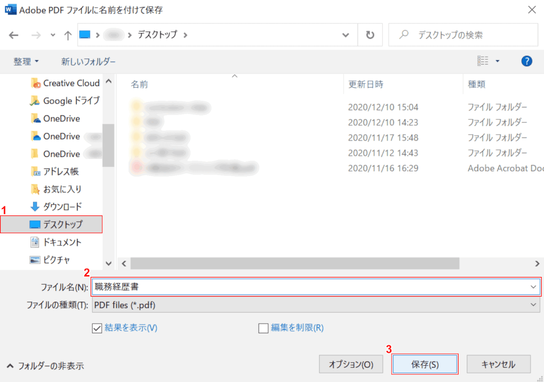Click the horizontal scrollbar in file list
The height and width of the screenshot is (382, 544).
(x=294, y=264)
